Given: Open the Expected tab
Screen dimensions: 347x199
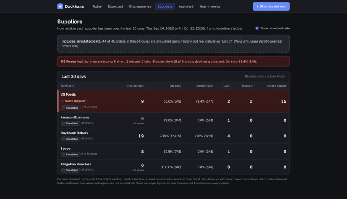Looking at the screenshot, I should coord(115,6).
